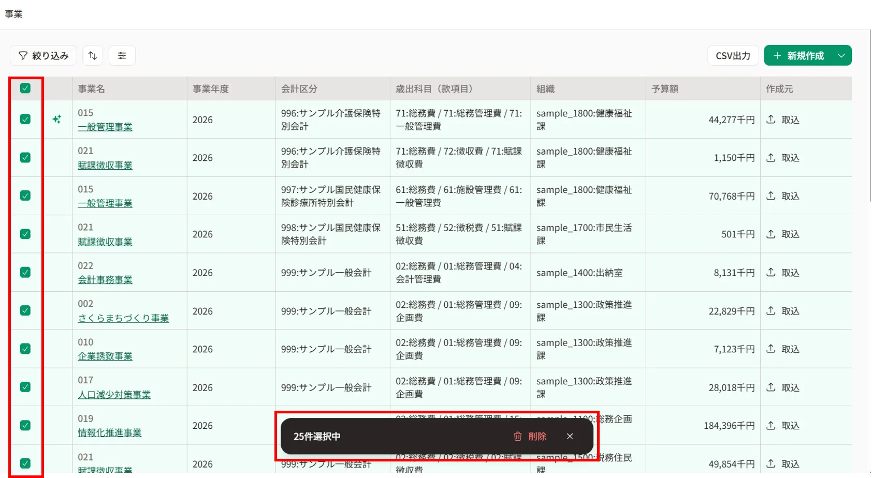
Task: Open the 絞り込み filter button
Action: pos(43,55)
